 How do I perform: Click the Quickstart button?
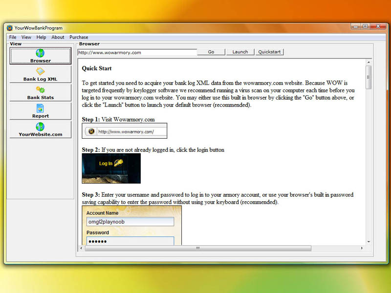pos(269,52)
